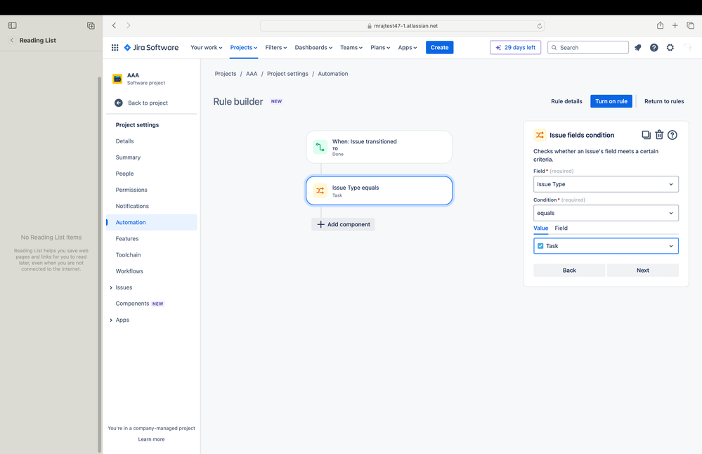Open Details in project settings
Viewport: 702px width, 454px height.
[x=124, y=141]
